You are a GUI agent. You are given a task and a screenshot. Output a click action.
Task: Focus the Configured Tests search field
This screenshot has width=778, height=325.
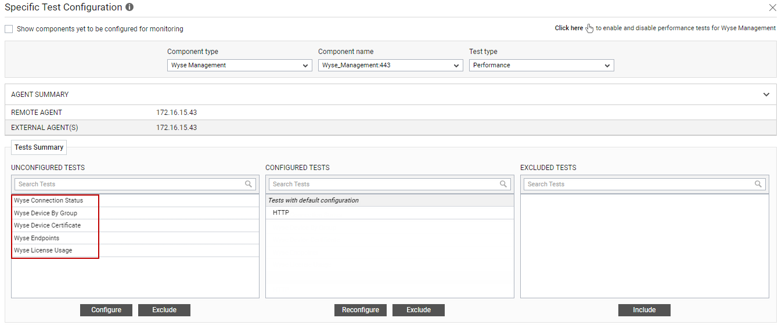390,184
